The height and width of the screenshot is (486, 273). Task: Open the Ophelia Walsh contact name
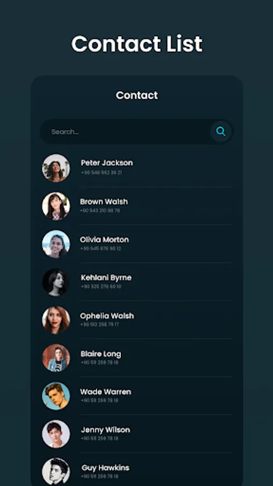[x=107, y=316]
